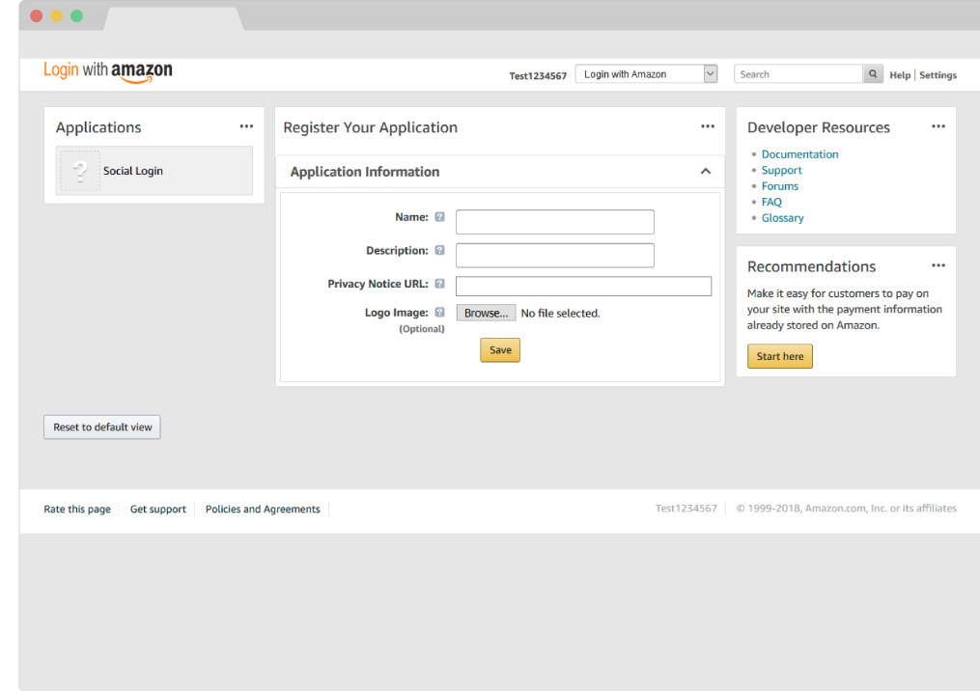Click the help icon for Privacy Notice URL

(439, 284)
